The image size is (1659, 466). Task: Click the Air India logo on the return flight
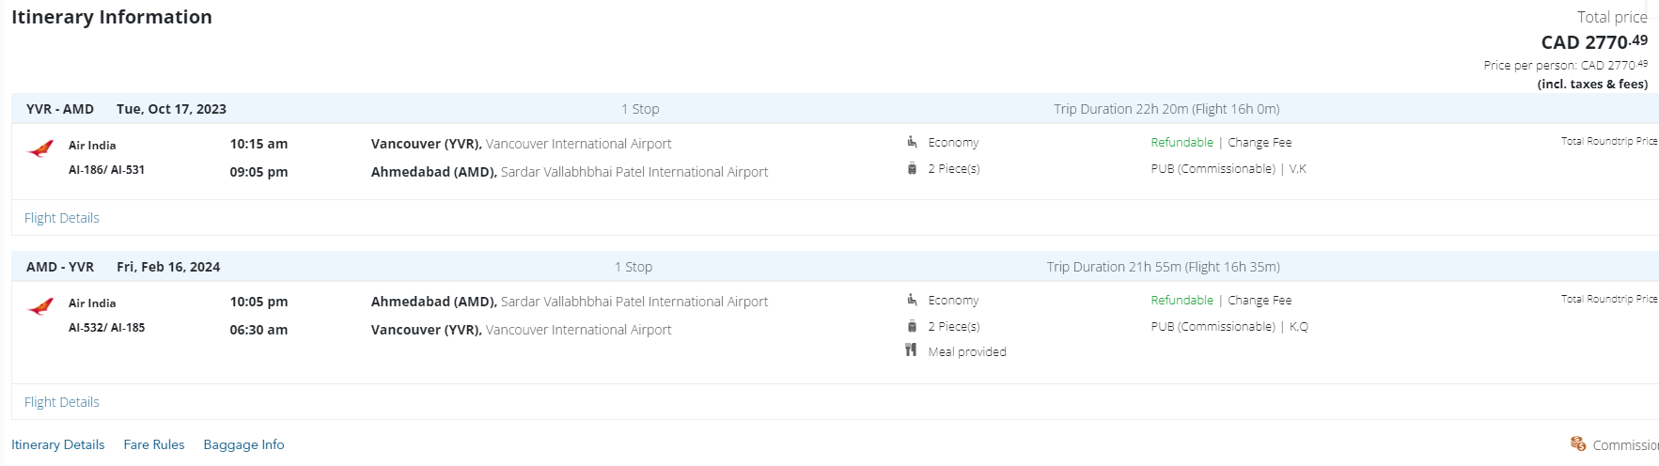pyautogui.click(x=40, y=306)
